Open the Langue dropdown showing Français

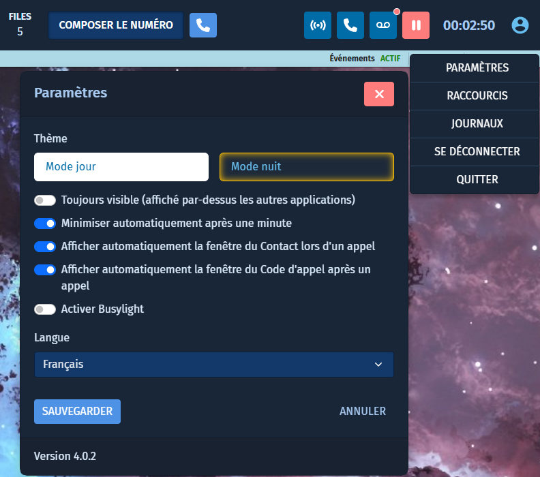[x=213, y=365]
